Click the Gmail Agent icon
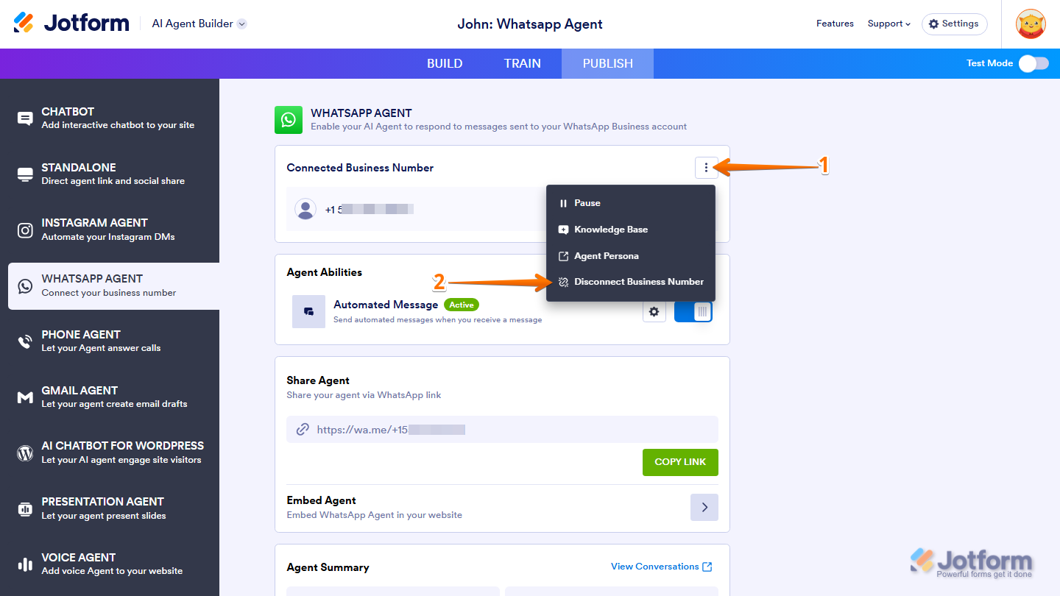This screenshot has height=596, width=1060. point(25,397)
